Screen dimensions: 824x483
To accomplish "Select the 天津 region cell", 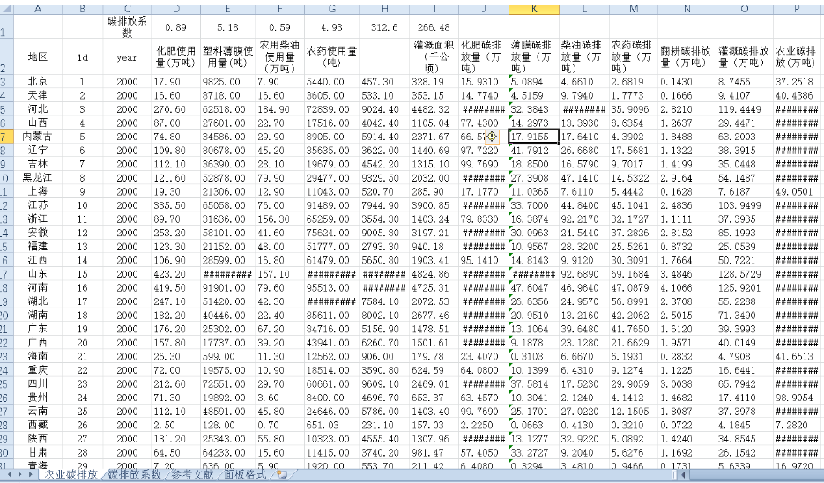I will (37, 96).
